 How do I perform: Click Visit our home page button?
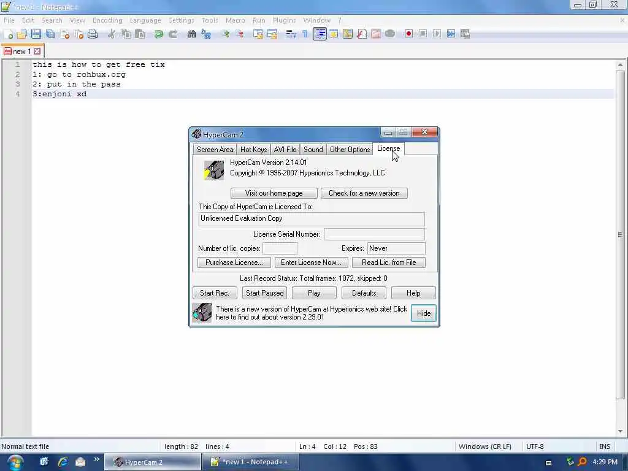pos(274,193)
